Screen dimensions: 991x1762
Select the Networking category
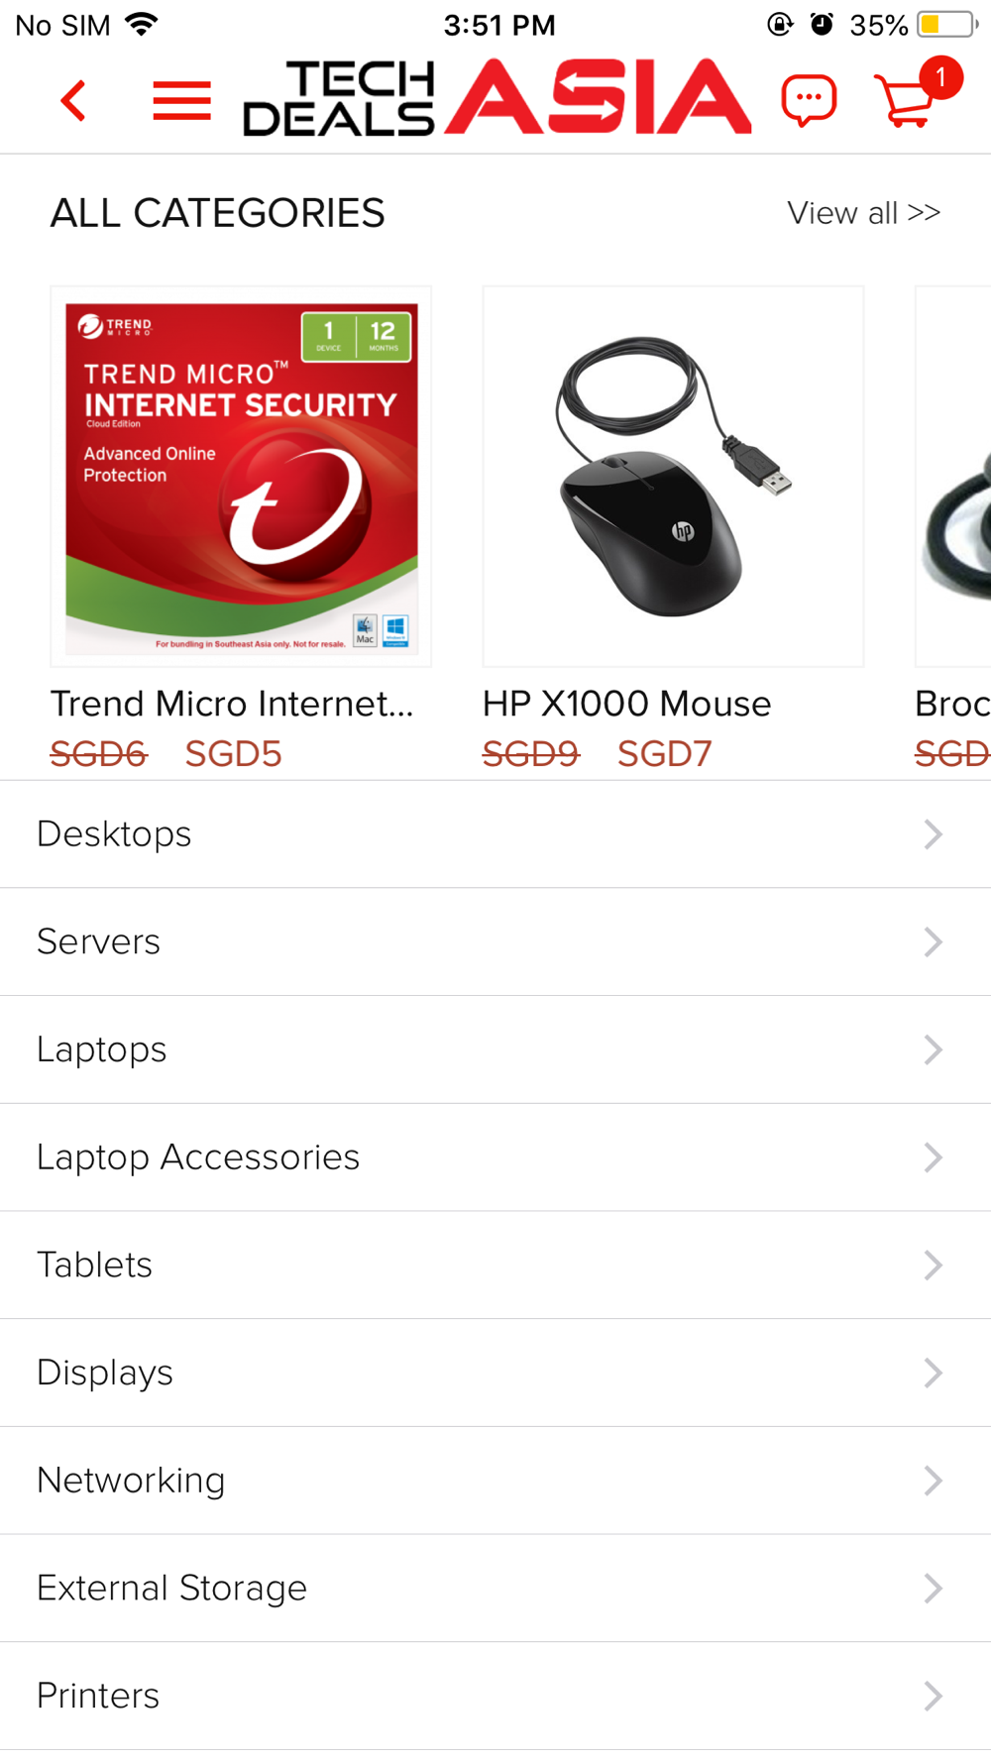495,1481
